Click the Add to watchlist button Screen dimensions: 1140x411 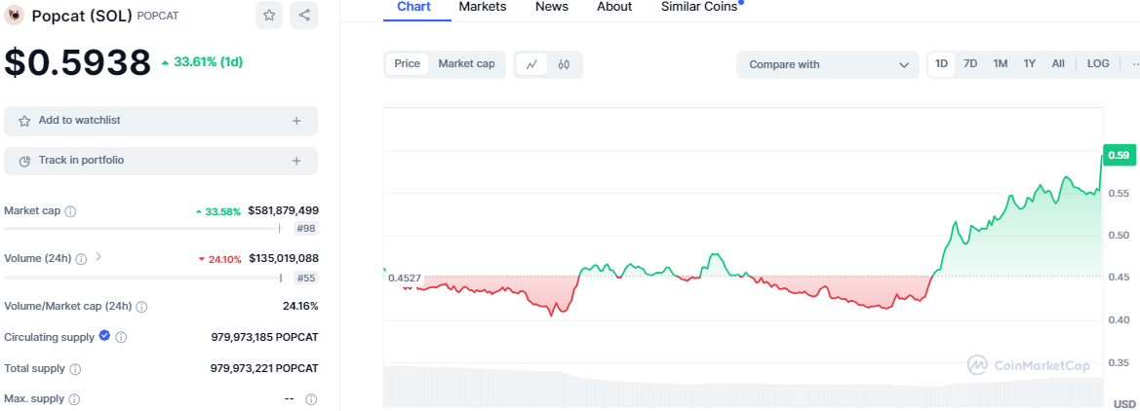161,122
